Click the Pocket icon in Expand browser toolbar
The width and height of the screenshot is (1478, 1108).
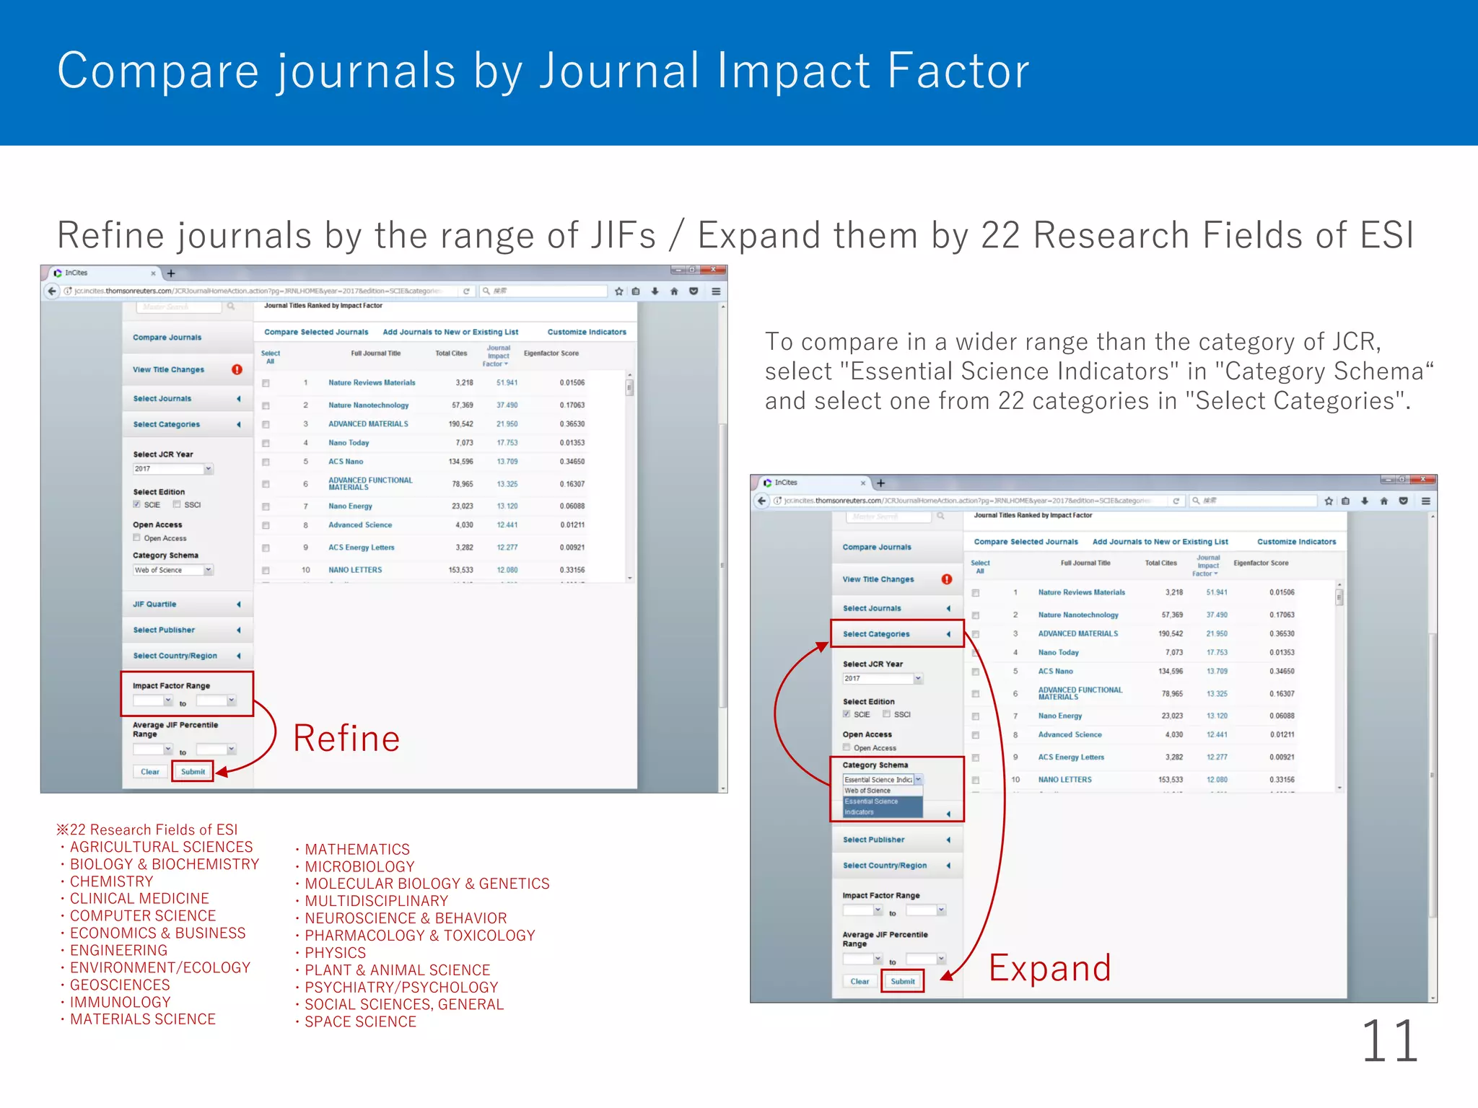click(1404, 501)
